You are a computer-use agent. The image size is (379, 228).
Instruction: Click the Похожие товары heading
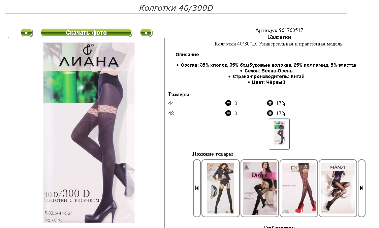[x=213, y=154]
